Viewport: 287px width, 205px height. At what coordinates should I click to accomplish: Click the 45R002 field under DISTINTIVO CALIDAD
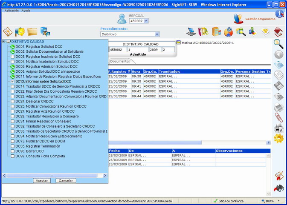[x=118, y=50]
